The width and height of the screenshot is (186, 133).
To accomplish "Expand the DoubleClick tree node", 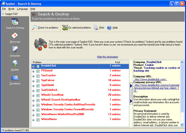I will [x=33, y=66].
